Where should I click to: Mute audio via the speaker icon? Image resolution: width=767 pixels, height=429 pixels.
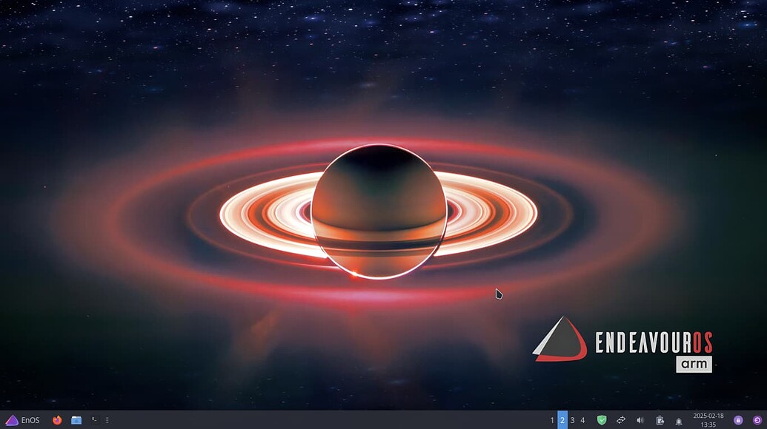tap(640, 419)
